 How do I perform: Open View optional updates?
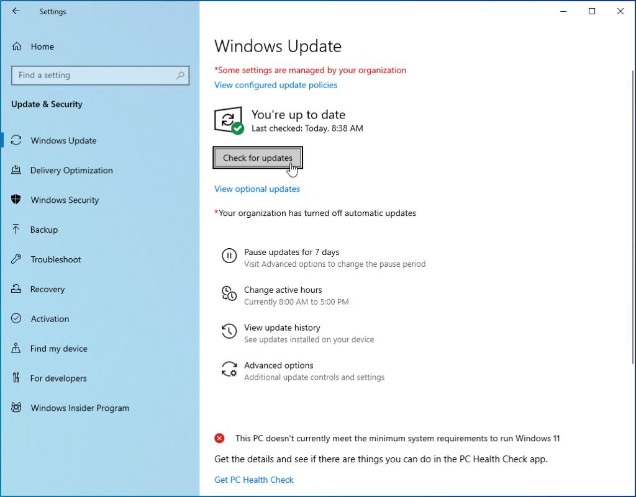(257, 189)
